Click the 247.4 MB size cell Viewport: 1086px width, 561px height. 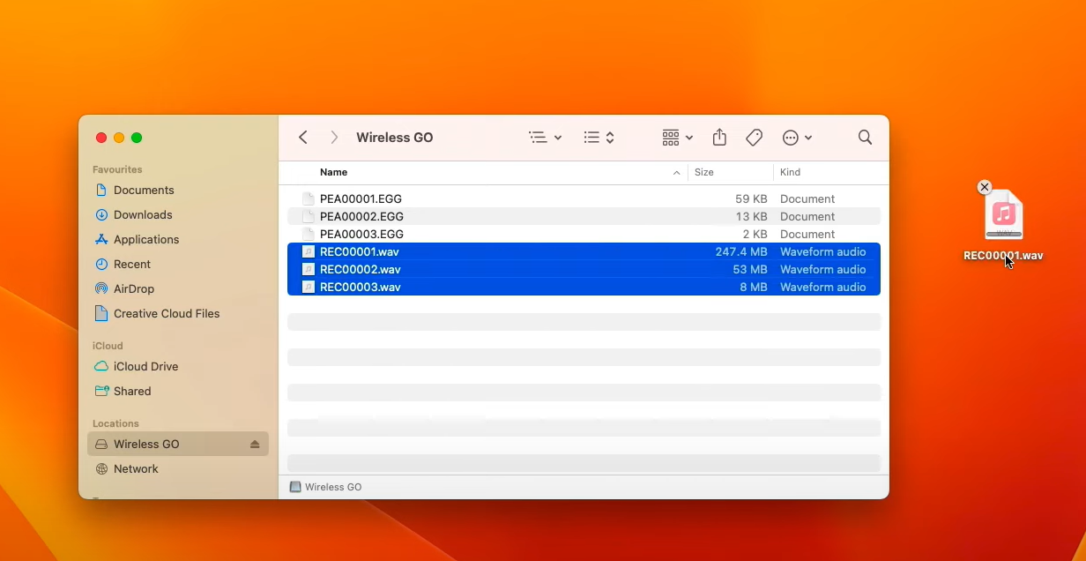tap(741, 251)
